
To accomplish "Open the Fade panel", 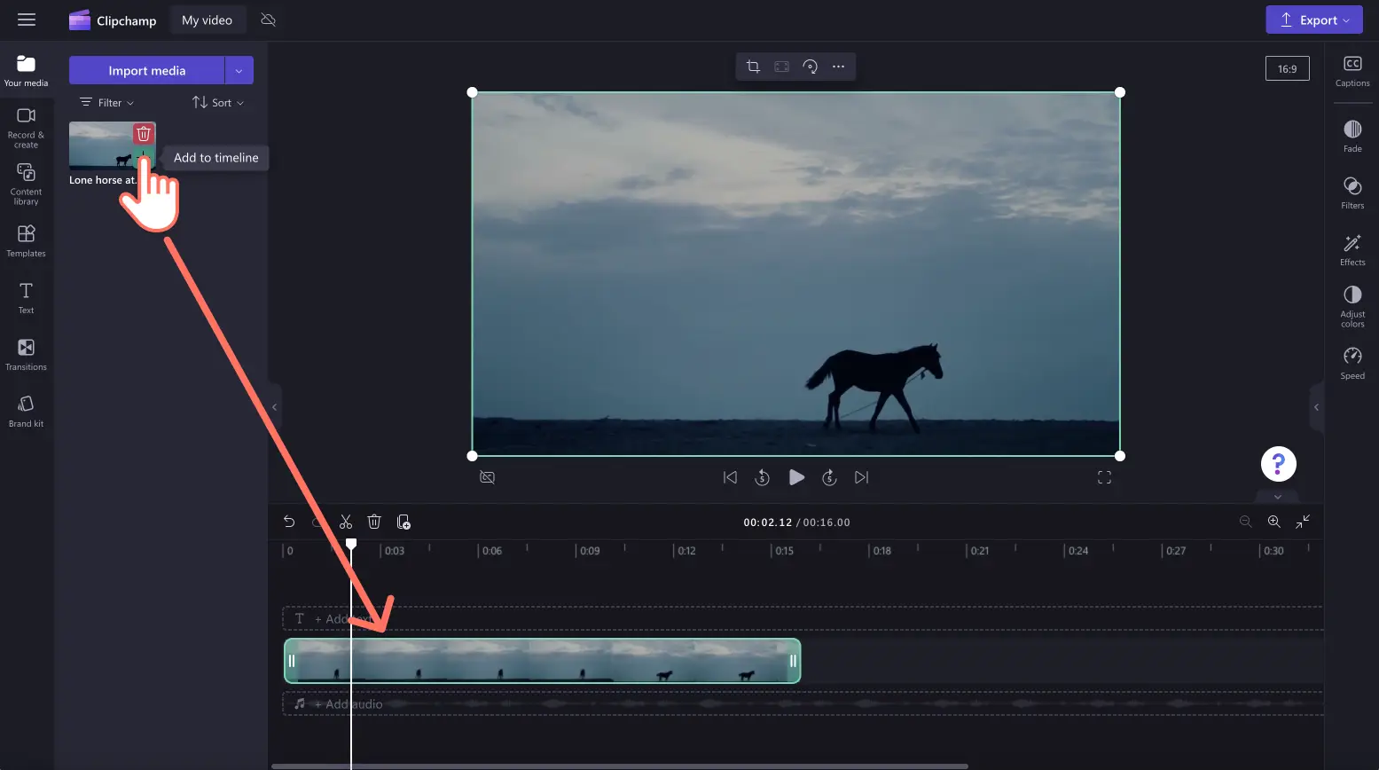I will pos(1352,137).
